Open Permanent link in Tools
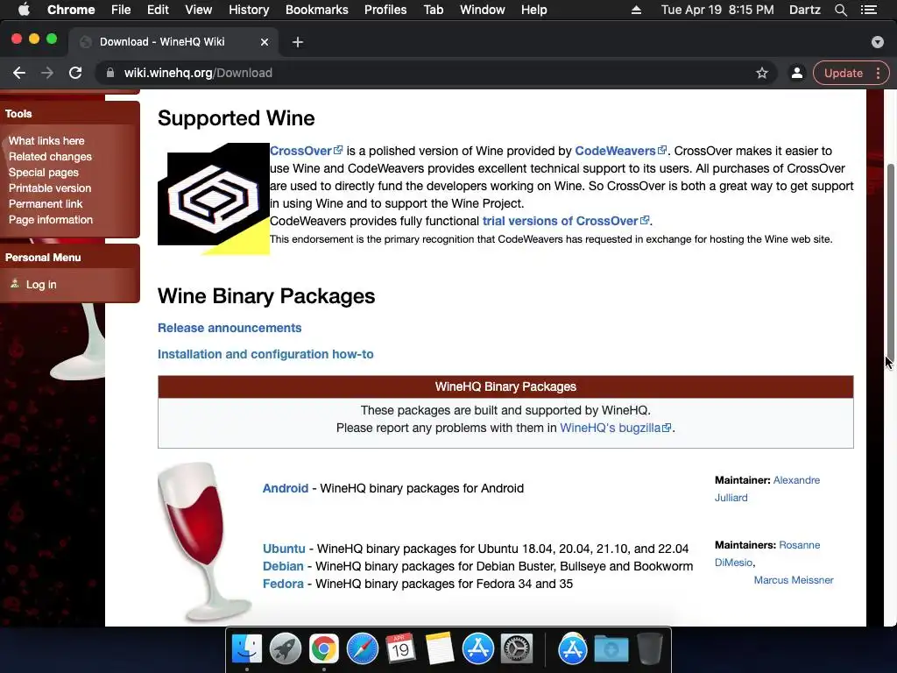This screenshot has height=673, width=897. click(46, 203)
